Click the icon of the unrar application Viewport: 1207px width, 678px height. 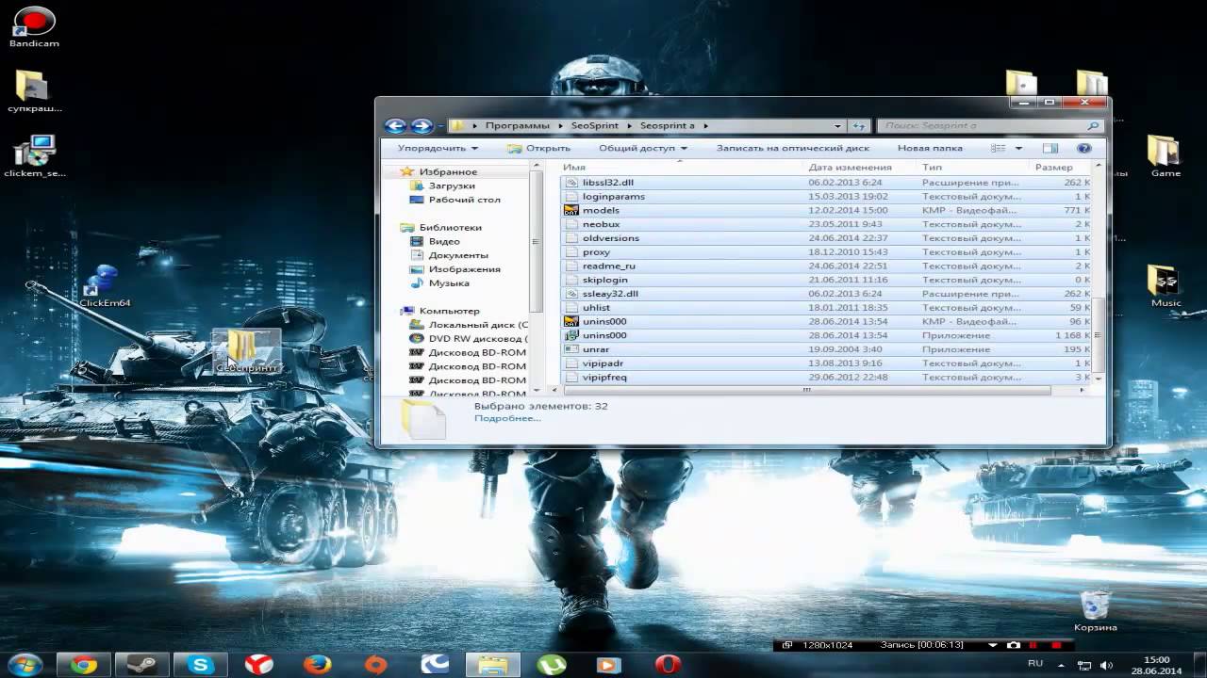(x=570, y=349)
